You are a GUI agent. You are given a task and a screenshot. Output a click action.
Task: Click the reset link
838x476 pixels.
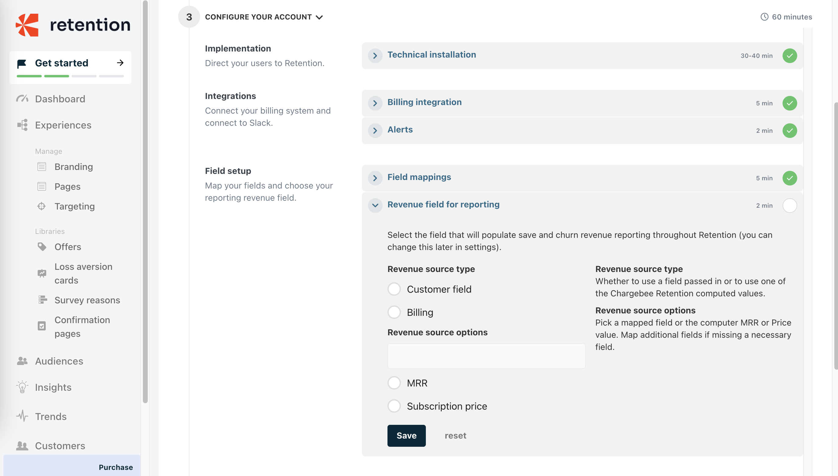455,435
